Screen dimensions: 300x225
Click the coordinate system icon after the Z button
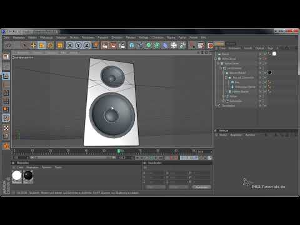tap(95, 45)
